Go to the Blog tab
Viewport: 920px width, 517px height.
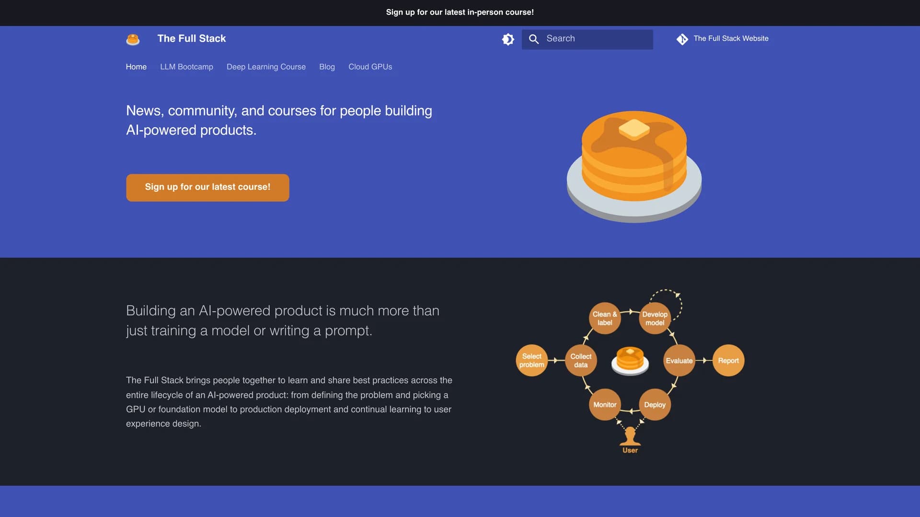[x=327, y=67]
